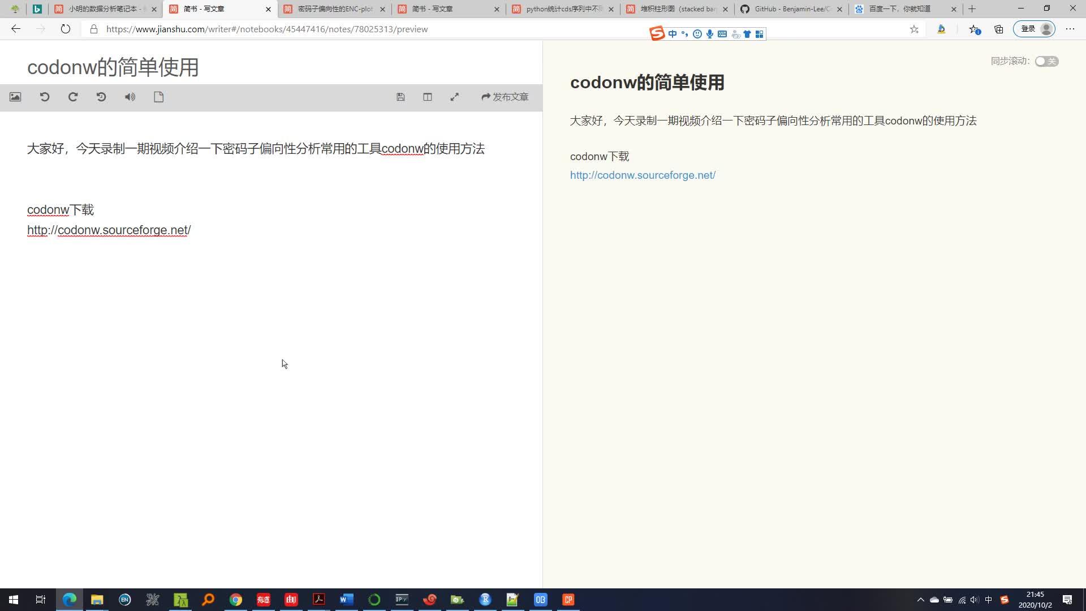Open Sogou voice input microphone
The width and height of the screenshot is (1086, 611).
(x=709, y=34)
